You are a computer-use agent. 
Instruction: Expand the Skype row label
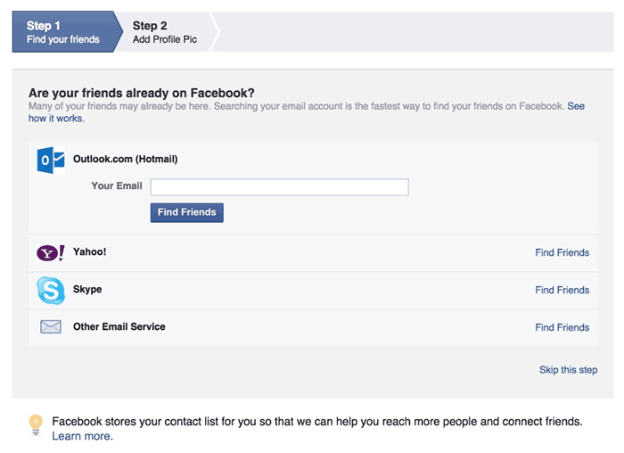coord(87,290)
